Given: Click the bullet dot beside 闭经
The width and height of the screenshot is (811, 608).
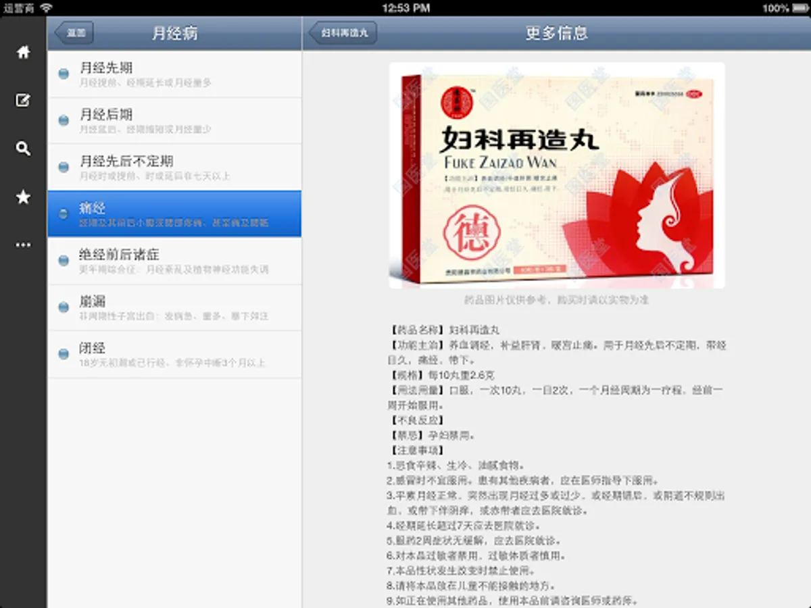Looking at the screenshot, I should click(64, 354).
